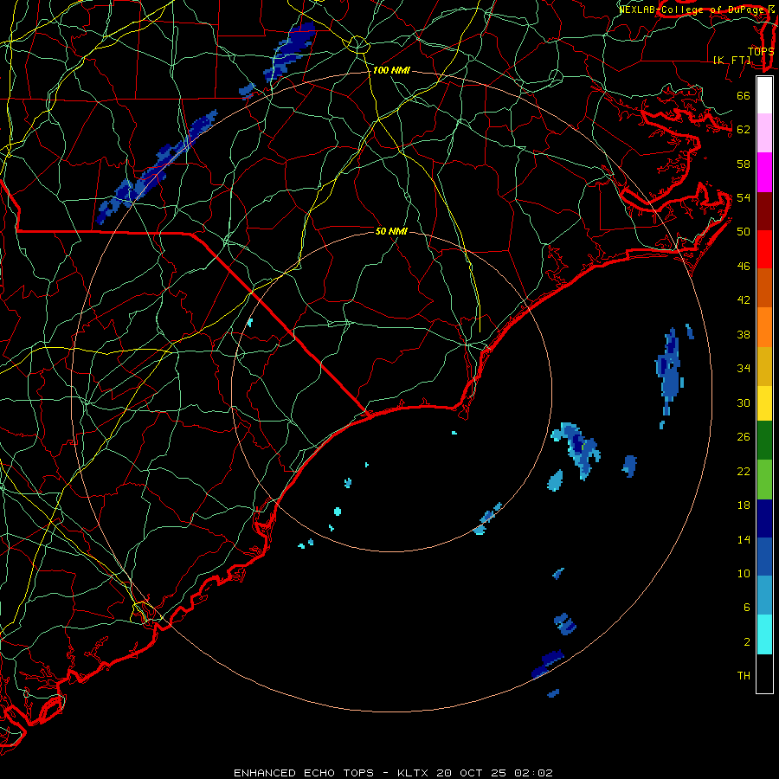Pick the cyan legend color swatch
This screenshot has height=779, width=779.
coord(764,634)
